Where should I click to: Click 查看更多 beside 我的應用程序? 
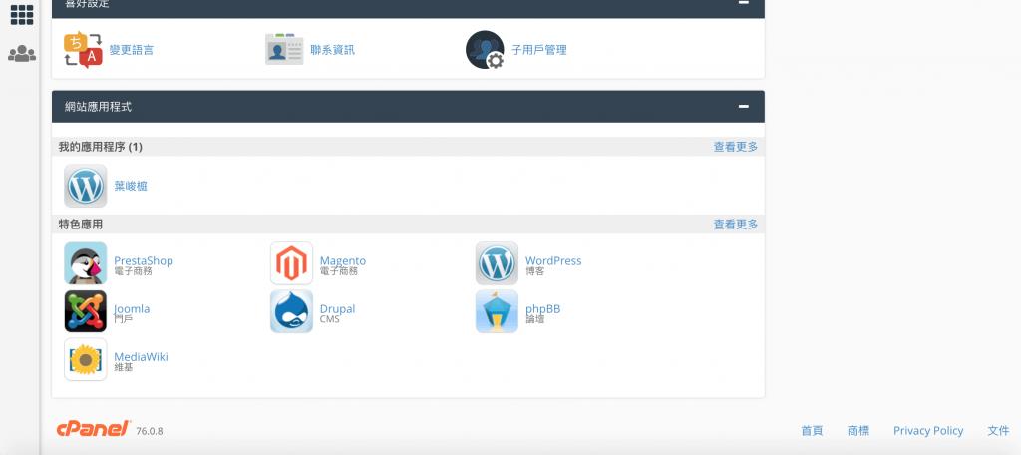click(735, 147)
